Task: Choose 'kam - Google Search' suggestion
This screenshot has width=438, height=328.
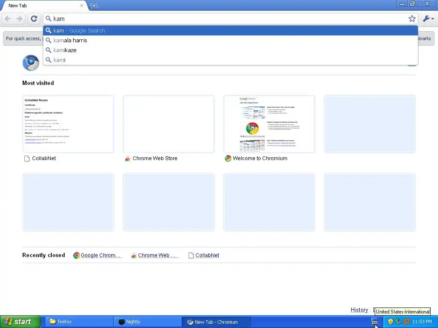Action: [231, 30]
